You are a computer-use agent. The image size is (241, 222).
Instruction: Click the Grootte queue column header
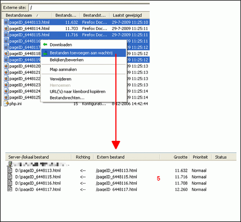click(175, 157)
